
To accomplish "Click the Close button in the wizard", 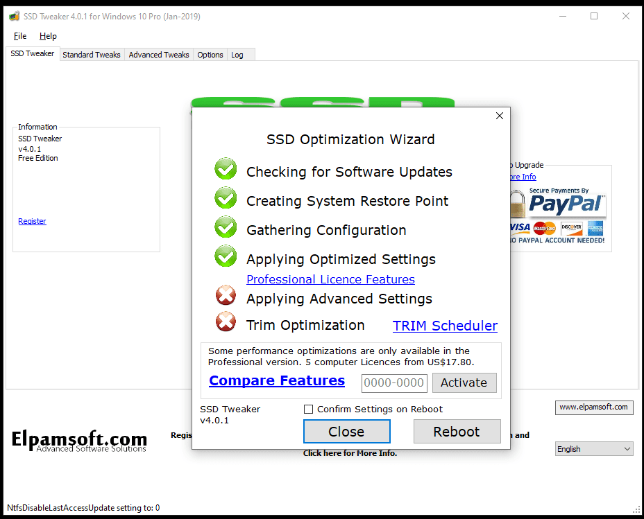I will click(347, 431).
